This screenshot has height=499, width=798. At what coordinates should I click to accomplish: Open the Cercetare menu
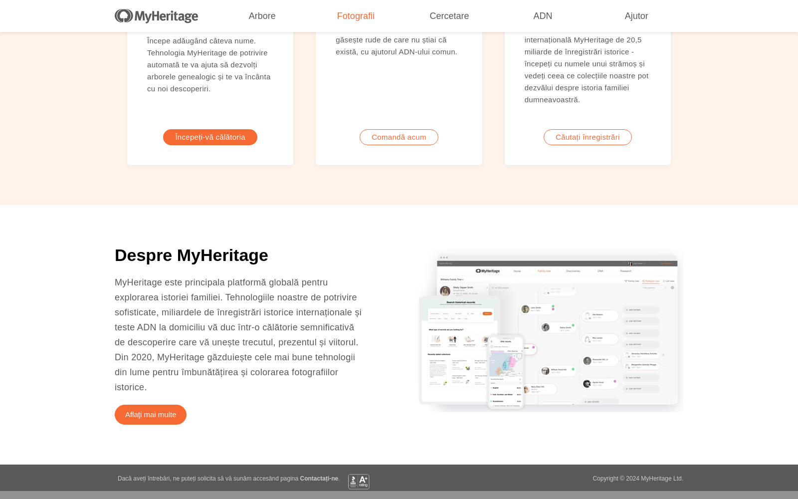click(x=449, y=16)
